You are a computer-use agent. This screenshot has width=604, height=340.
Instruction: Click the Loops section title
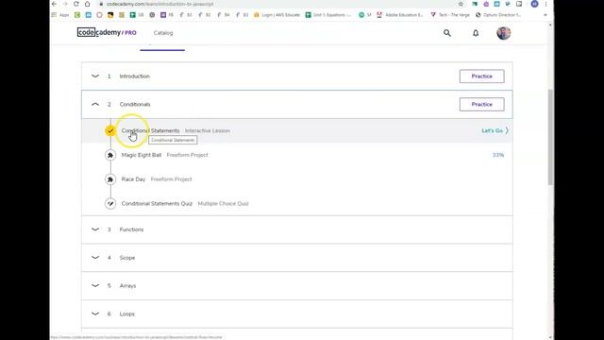(x=127, y=314)
